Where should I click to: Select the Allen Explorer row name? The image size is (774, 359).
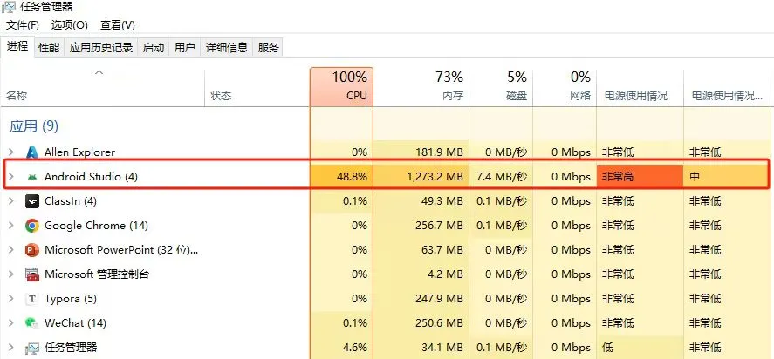(x=79, y=152)
